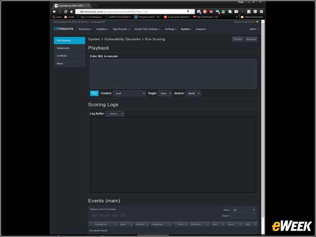316x237 pixels.
Task: Open the Source dropdown
Action: click(193, 93)
